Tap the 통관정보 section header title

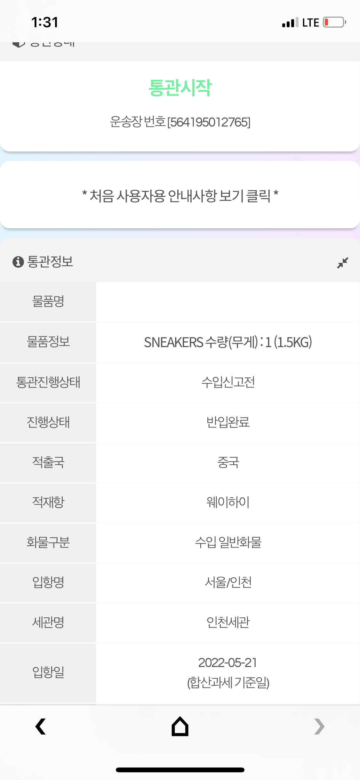50,262
